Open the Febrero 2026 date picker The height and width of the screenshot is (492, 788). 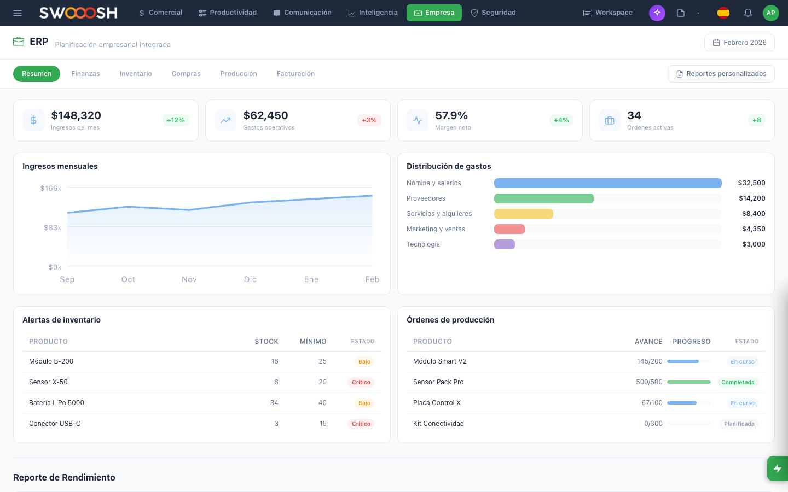[739, 43]
